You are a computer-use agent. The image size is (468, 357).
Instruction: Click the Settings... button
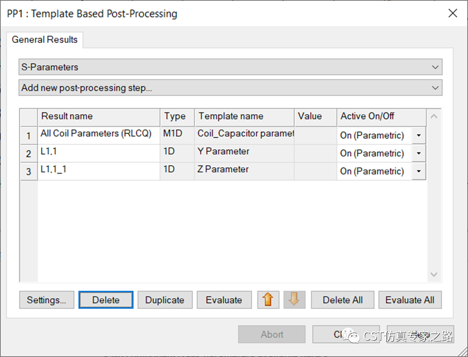47,300
